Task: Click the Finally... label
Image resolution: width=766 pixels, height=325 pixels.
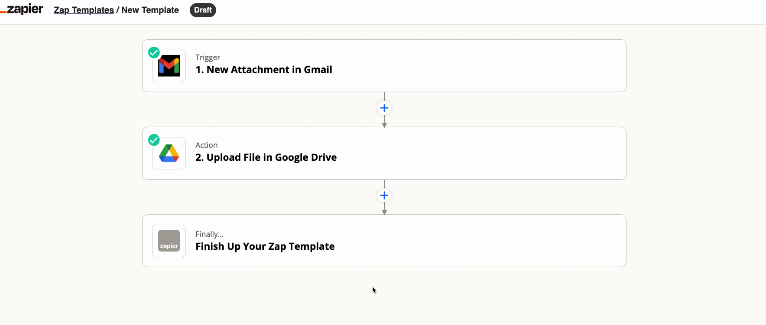Action: click(x=209, y=234)
